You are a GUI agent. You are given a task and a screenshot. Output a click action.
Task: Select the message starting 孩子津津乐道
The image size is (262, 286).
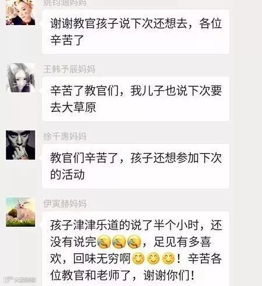[x=136, y=249]
